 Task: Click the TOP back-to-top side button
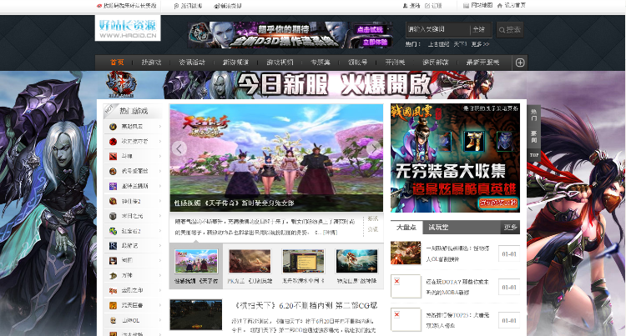[x=534, y=154]
